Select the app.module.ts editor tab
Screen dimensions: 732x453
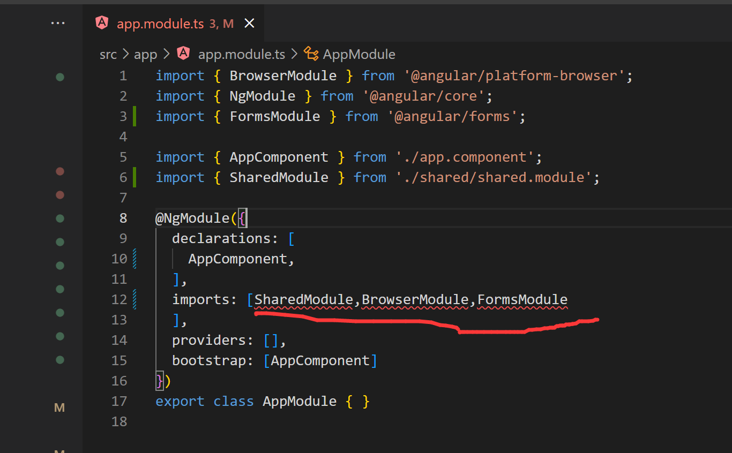pyautogui.click(x=174, y=24)
